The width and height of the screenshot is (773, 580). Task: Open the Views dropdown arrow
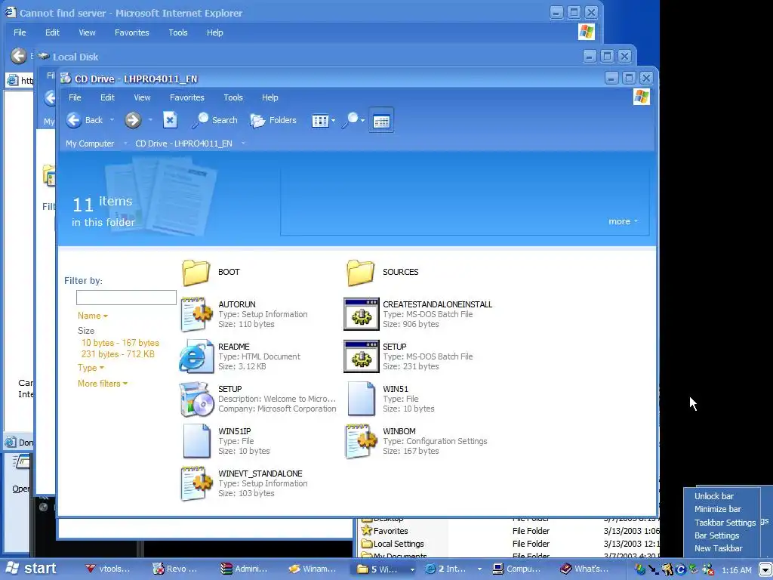[333, 120]
